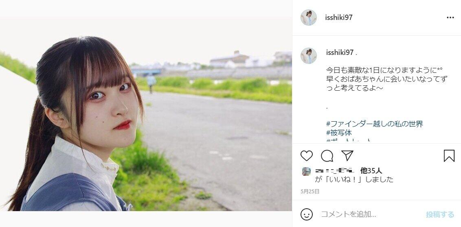Click the 投稿する post button
The height and width of the screenshot is (227, 461).
[440, 215]
